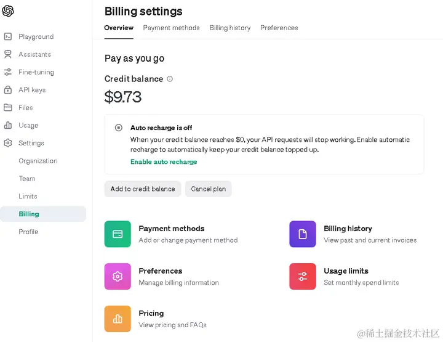Switch to the Overview tab
The height and width of the screenshot is (342, 443).
tap(119, 28)
